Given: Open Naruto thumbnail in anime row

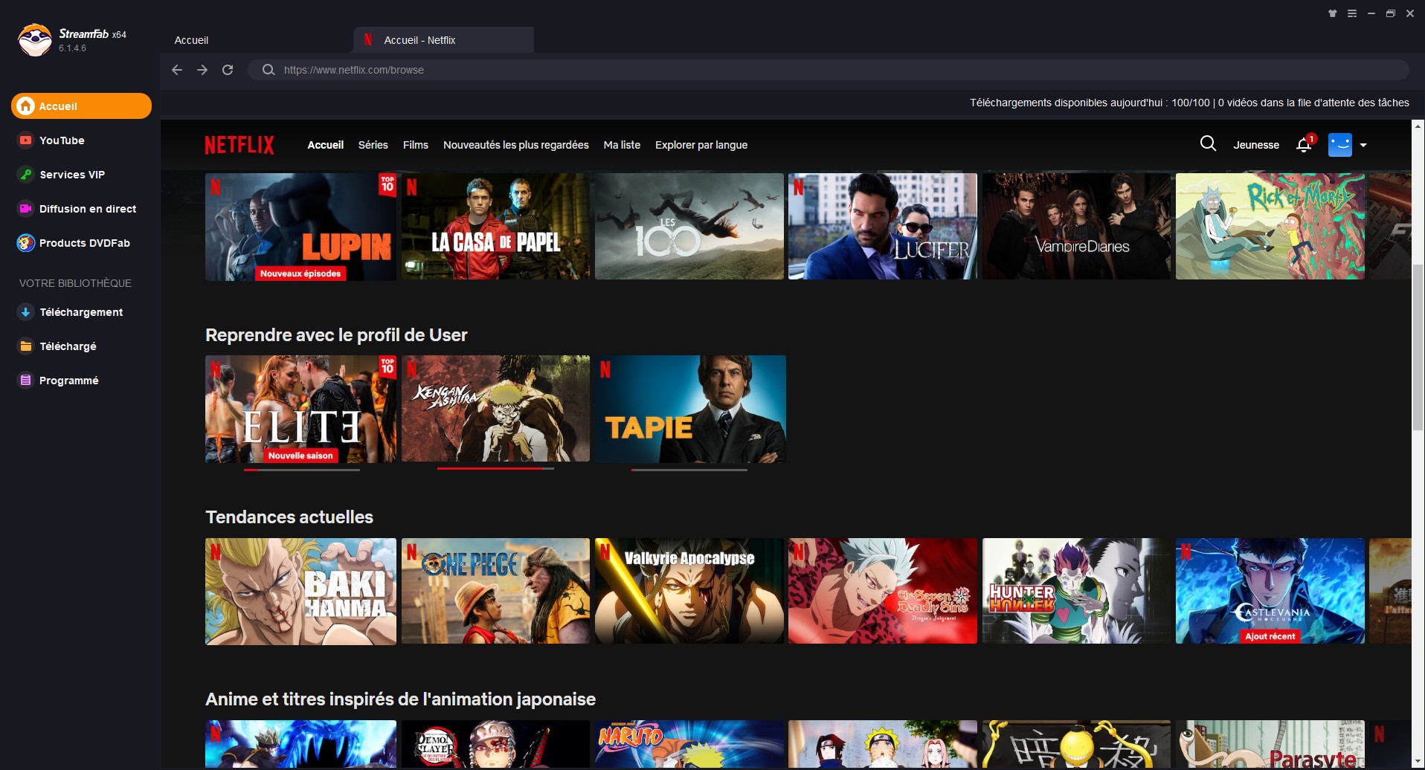Looking at the screenshot, I should 689,744.
